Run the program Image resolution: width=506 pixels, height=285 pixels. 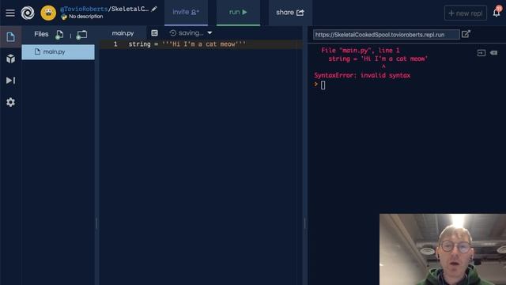[x=238, y=13]
